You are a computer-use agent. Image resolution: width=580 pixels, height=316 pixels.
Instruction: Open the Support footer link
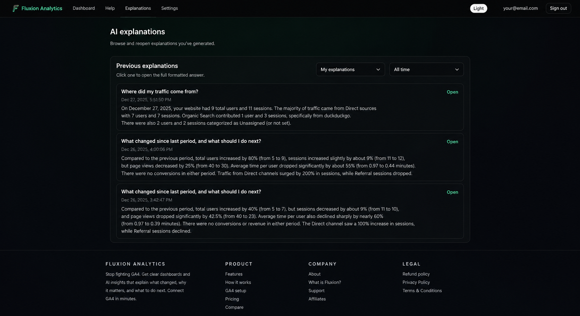pyautogui.click(x=316, y=291)
